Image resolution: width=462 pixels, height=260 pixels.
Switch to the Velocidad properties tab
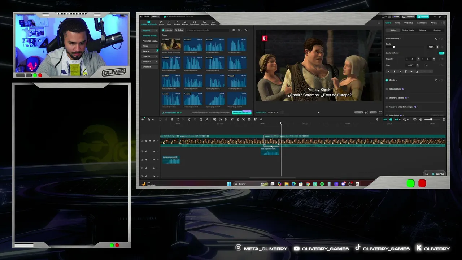pyautogui.click(x=409, y=23)
